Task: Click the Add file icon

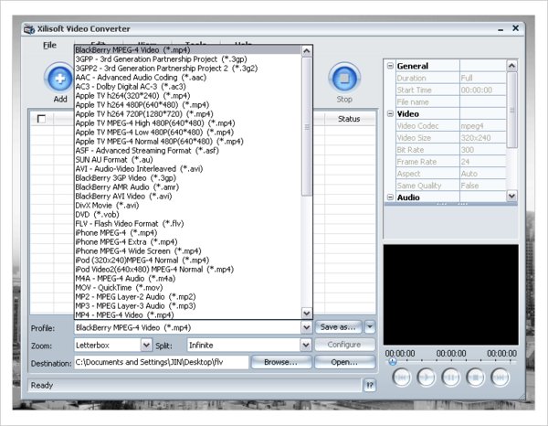Action: tap(59, 79)
